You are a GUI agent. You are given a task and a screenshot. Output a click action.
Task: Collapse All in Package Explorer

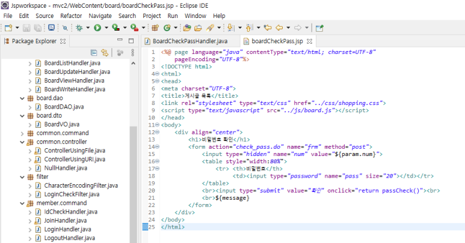click(94, 53)
